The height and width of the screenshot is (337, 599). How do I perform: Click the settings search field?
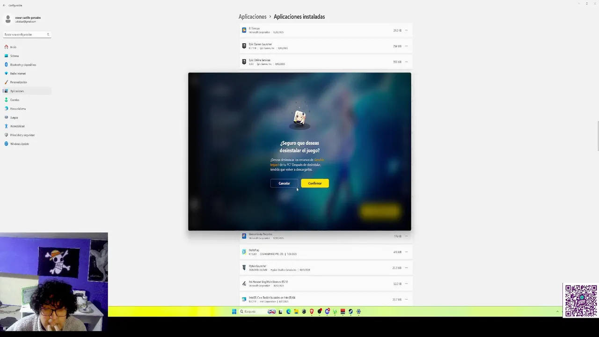27,34
